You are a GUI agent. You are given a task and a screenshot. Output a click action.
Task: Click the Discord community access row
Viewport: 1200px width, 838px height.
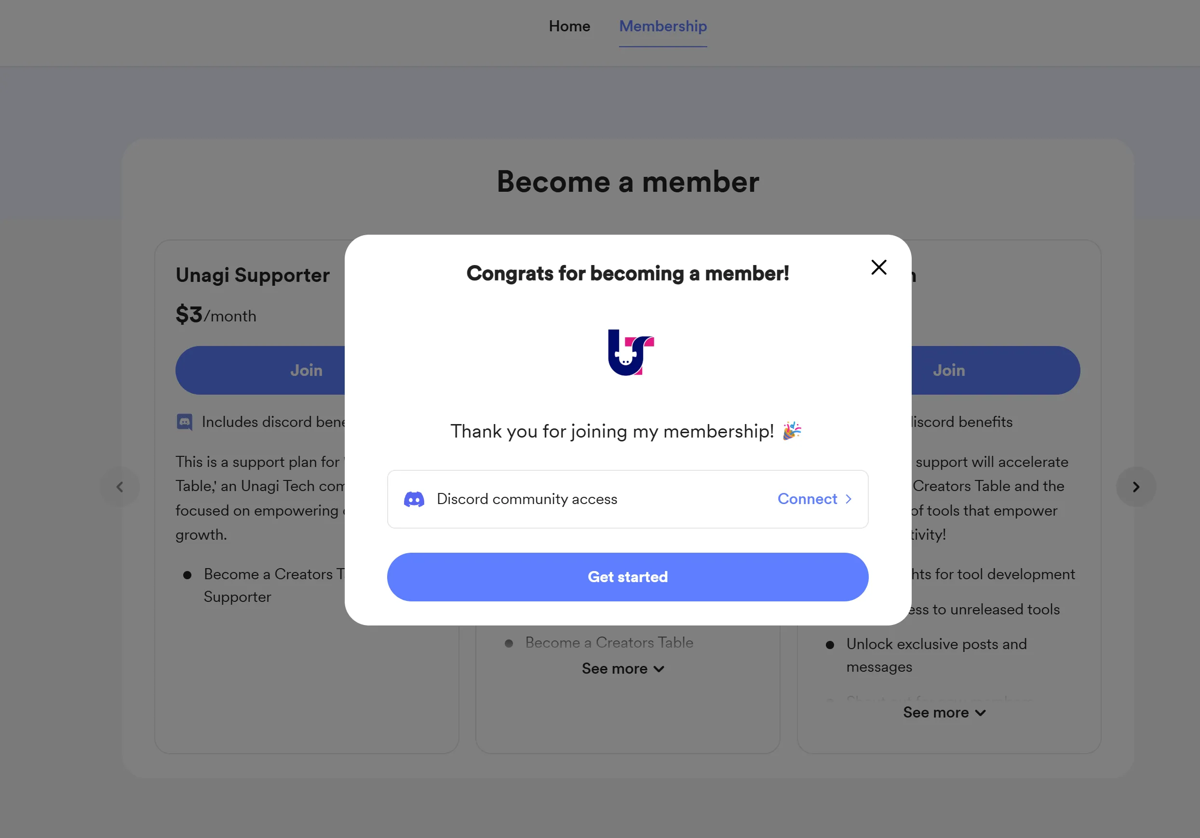pyautogui.click(x=628, y=499)
